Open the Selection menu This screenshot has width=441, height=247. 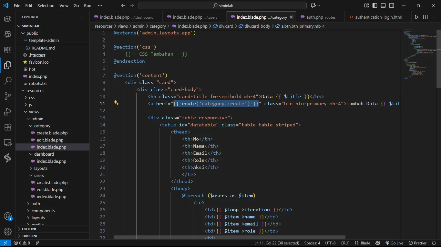[x=46, y=5]
